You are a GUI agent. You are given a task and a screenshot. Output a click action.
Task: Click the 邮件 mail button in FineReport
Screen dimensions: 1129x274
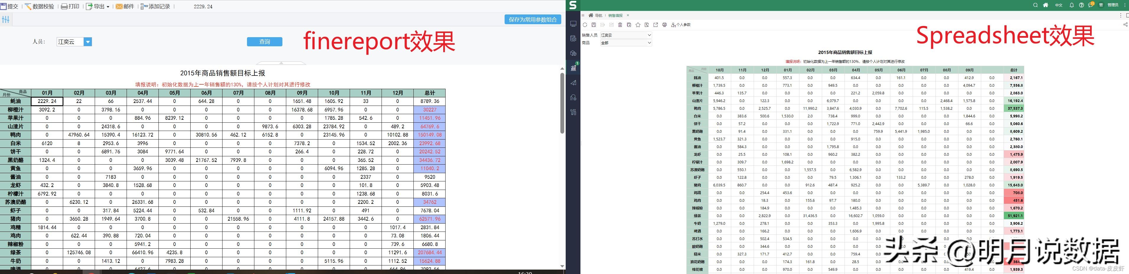click(x=125, y=6)
